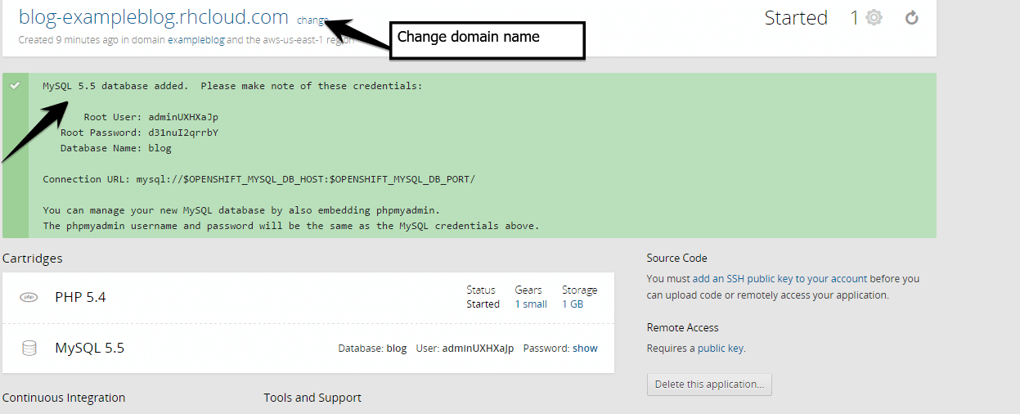1020x414 pixels.
Task: Click the 'Source Code' heading
Action: click(x=676, y=259)
